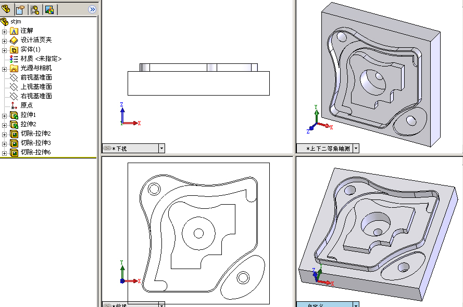The width and height of the screenshot is (463, 307).
Task: Click the XZ axis triad in the 下视 viewport
Action: click(x=130, y=114)
